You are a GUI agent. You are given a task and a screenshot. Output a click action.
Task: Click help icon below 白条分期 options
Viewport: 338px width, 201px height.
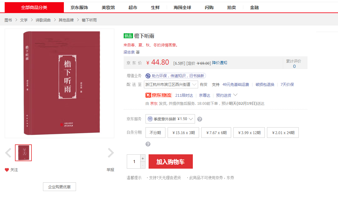click(x=148, y=144)
